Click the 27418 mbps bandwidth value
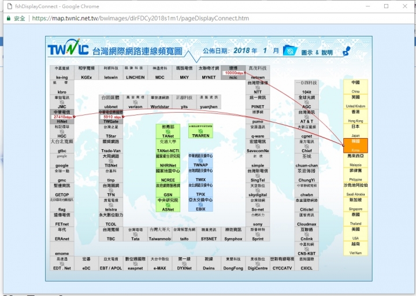Screen dimensions: 416x296 (62, 117)
